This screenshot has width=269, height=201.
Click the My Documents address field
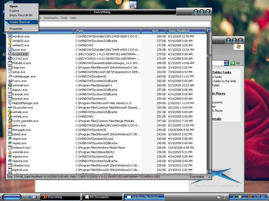pyautogui.click(x=218, y=63)
